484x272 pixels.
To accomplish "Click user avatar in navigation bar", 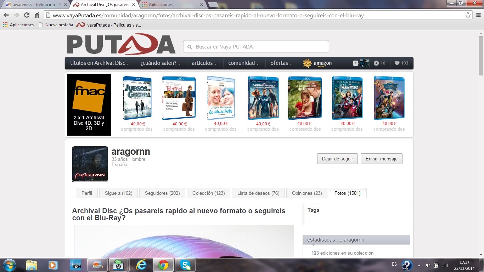I will (x=365, y=63).
